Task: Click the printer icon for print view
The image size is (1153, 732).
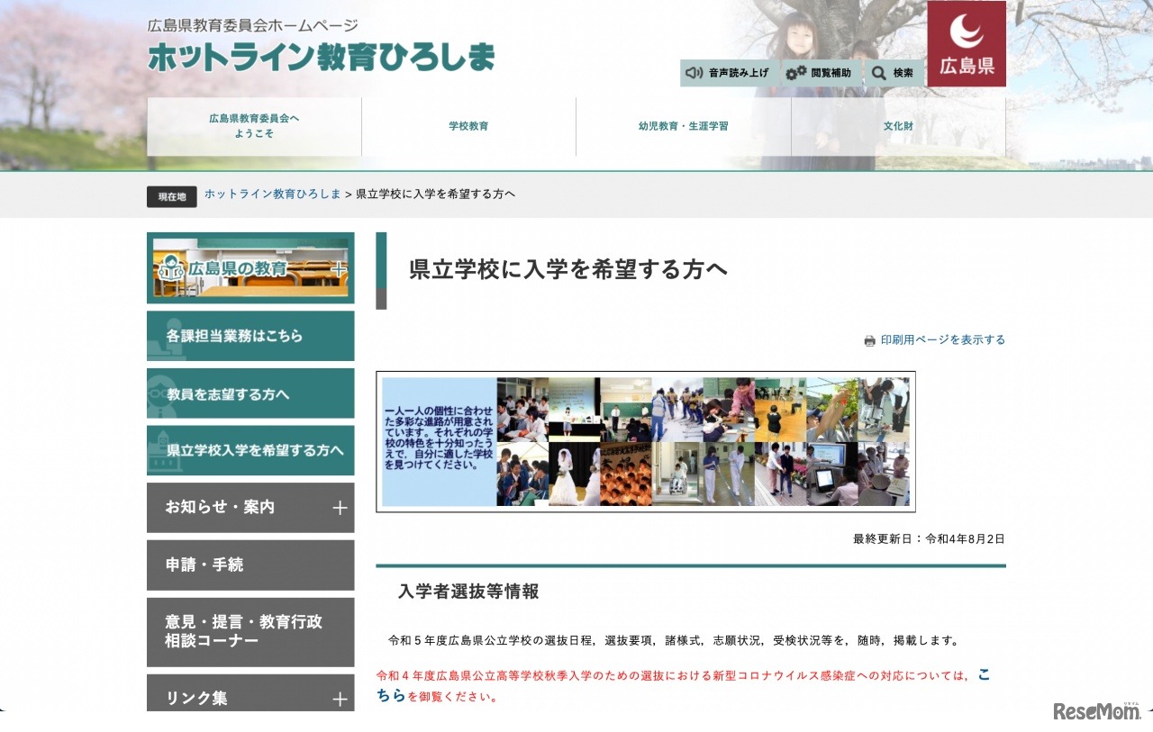Action: 869,340
